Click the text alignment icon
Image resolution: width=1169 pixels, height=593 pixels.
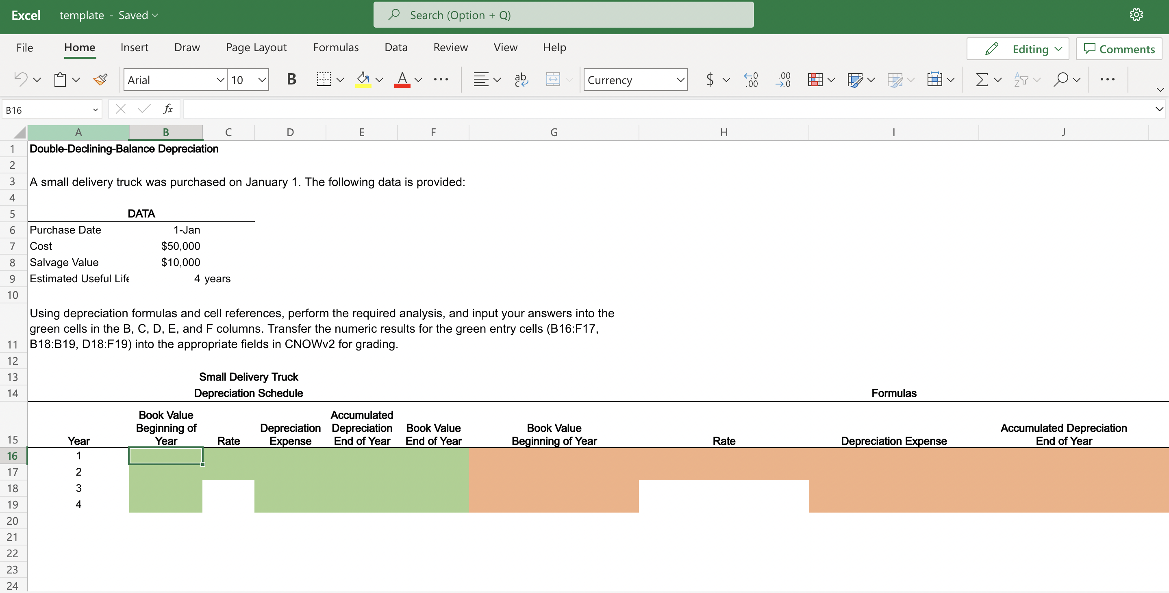click(480, 80)
